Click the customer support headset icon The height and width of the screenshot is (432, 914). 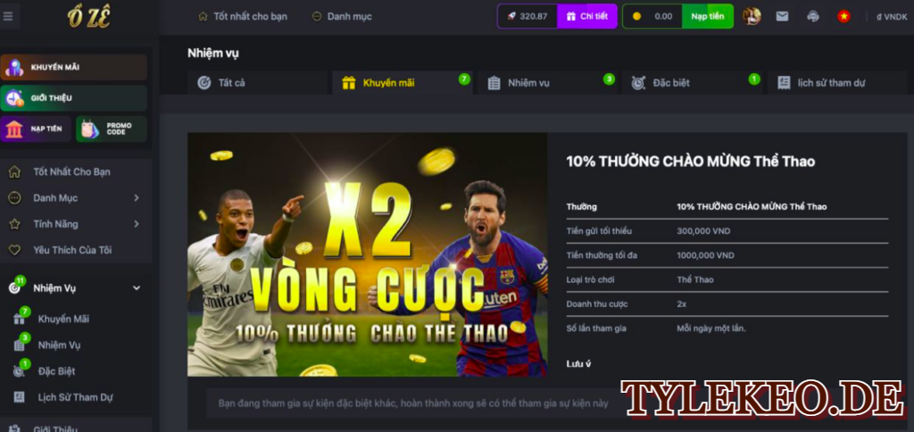(x=813, y=16)
